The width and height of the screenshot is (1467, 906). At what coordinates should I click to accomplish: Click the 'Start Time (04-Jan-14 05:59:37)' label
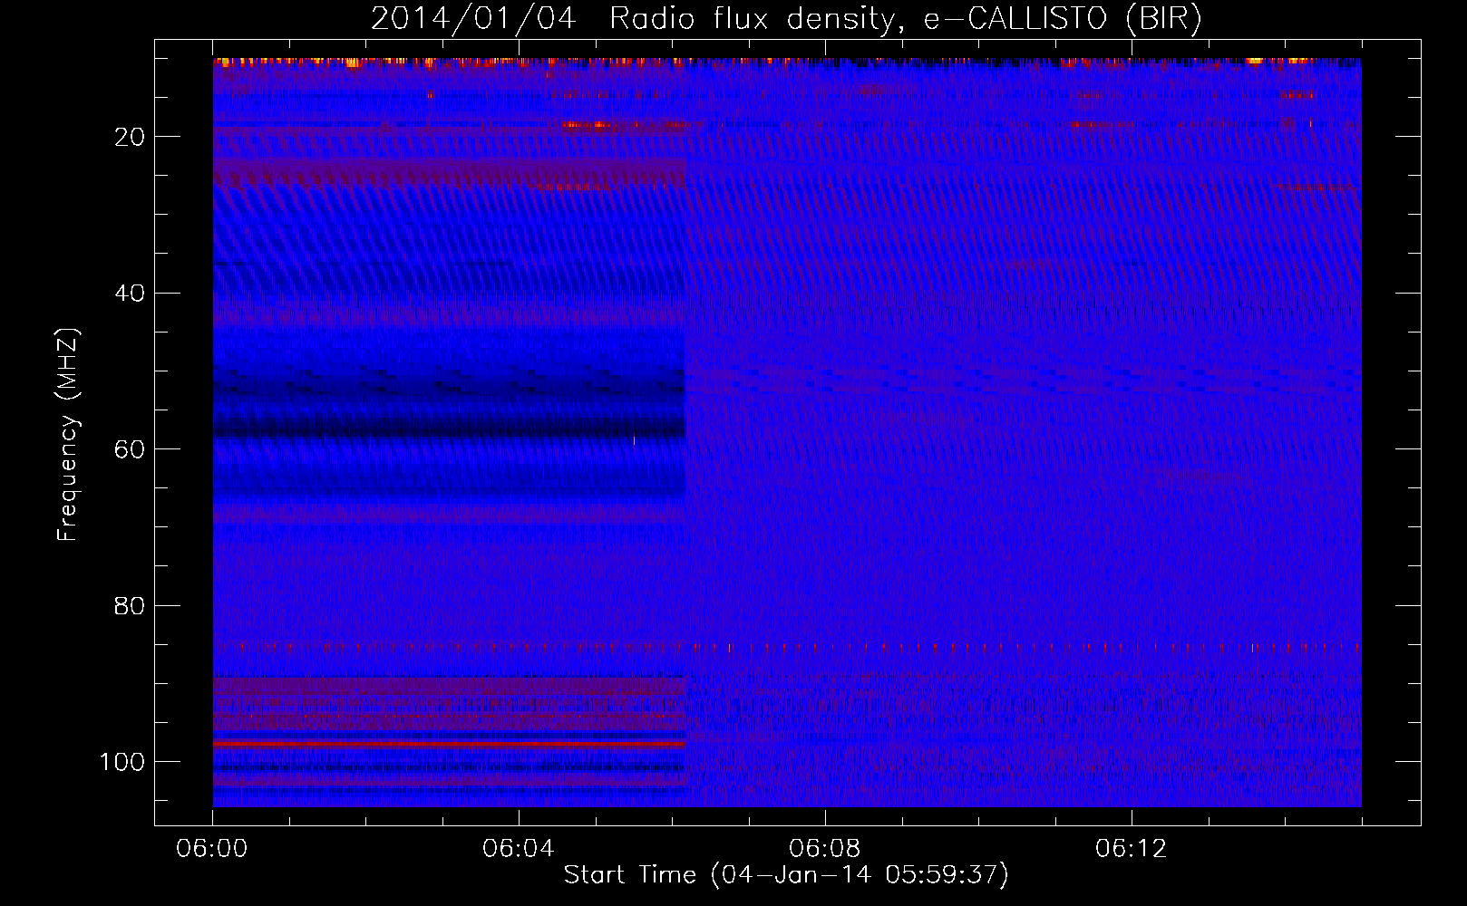pyautogui.click(x=786, y=875)
